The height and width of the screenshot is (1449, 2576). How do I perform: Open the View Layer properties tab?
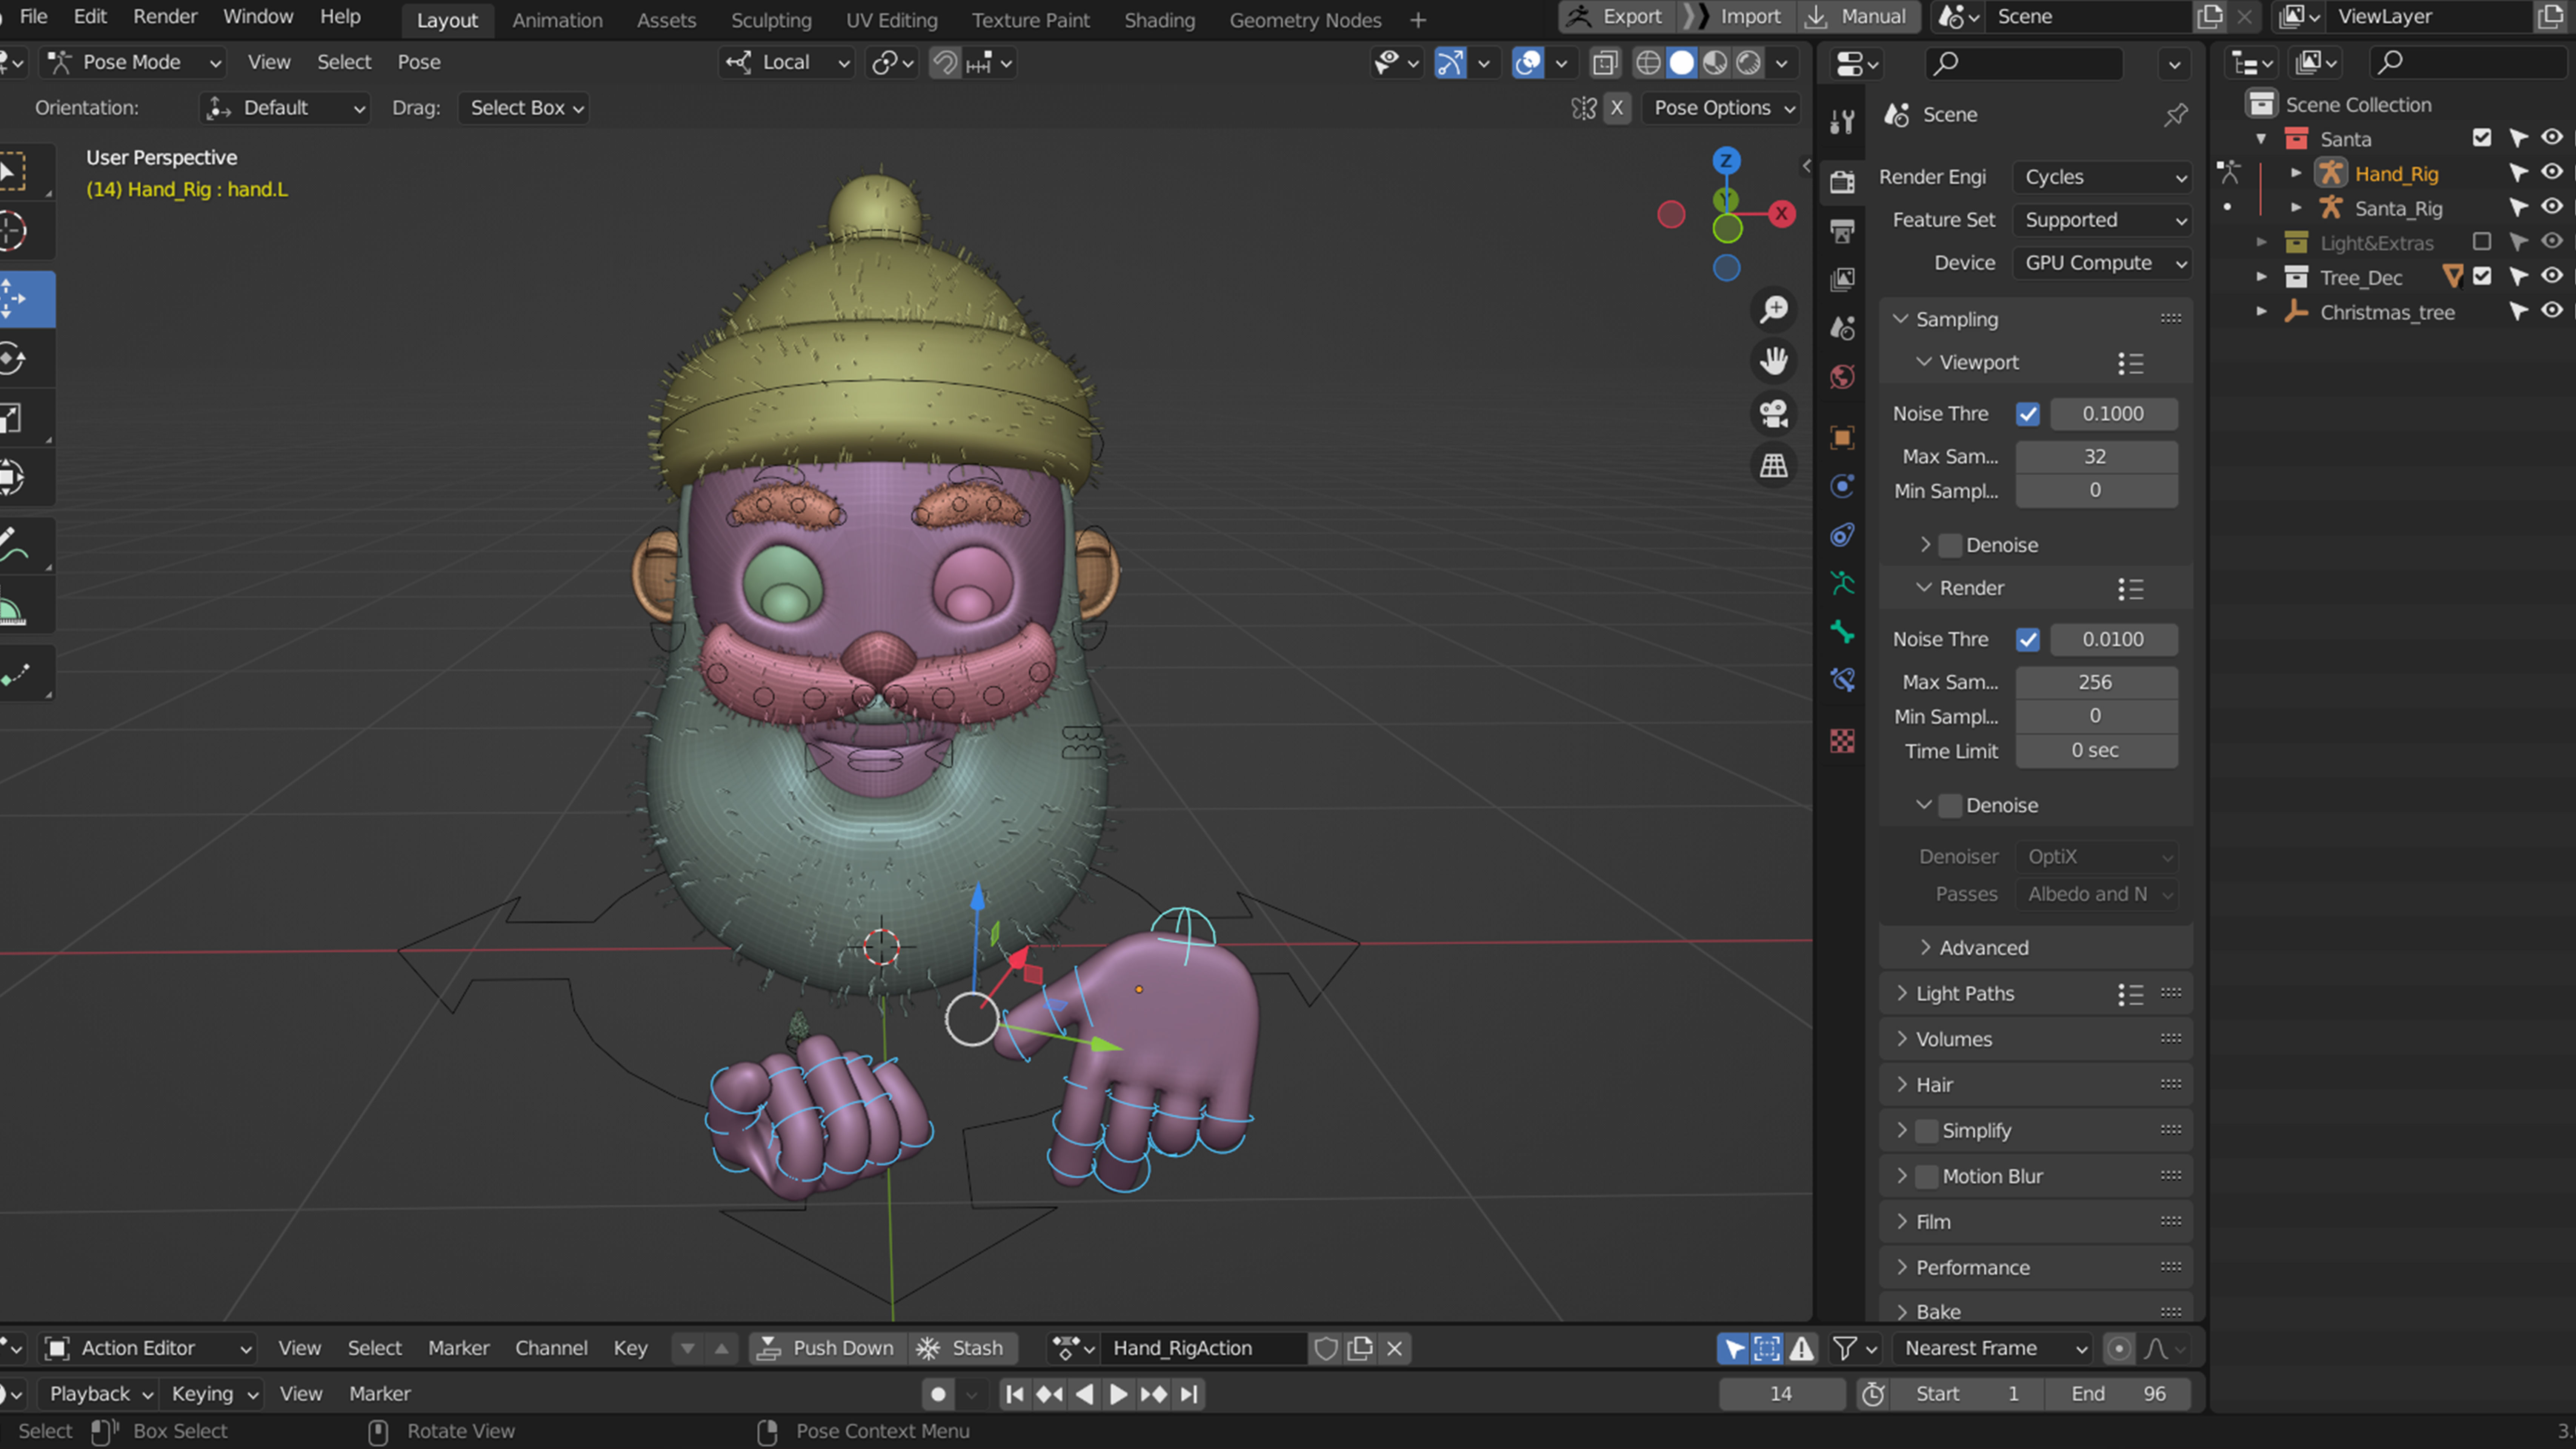(1842, 279)
